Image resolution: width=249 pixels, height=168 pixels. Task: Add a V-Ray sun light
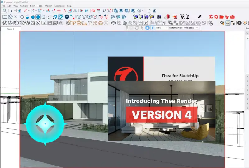(95, 23)
